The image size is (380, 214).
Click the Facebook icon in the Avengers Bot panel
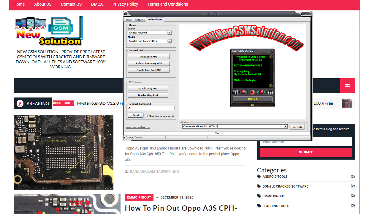pos(235,92)
